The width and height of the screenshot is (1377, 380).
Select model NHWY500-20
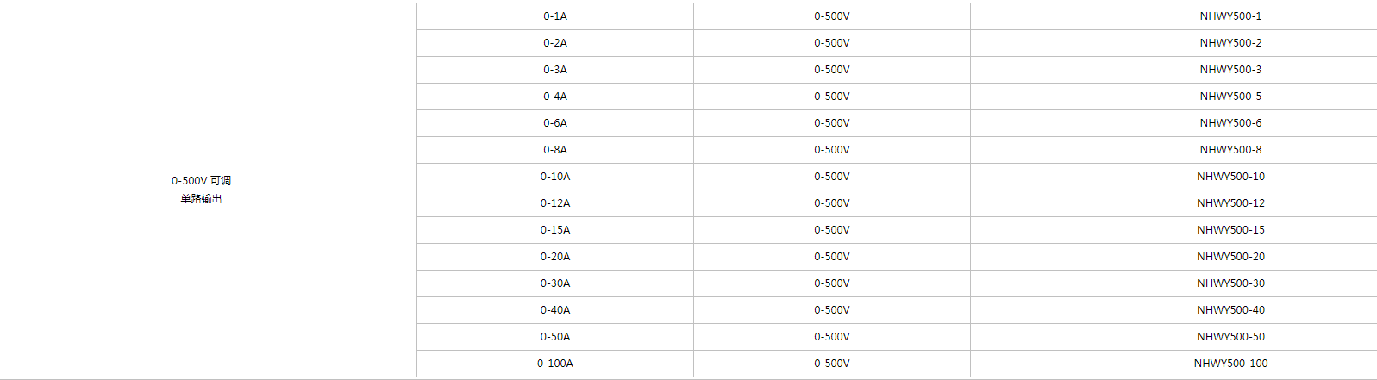click(1230, 257)
